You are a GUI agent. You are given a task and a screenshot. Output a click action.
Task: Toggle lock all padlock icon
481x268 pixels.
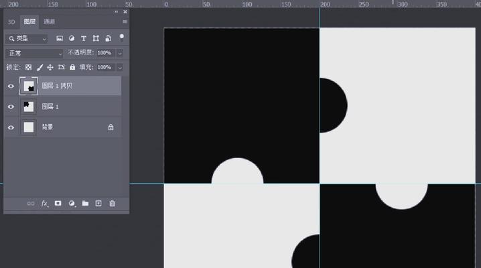[x=72, y=67]
